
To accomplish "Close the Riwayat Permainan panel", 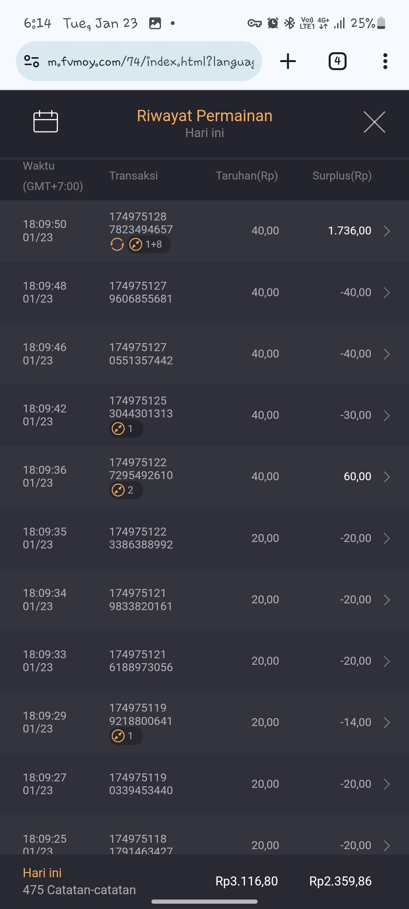I will point(374,122).
